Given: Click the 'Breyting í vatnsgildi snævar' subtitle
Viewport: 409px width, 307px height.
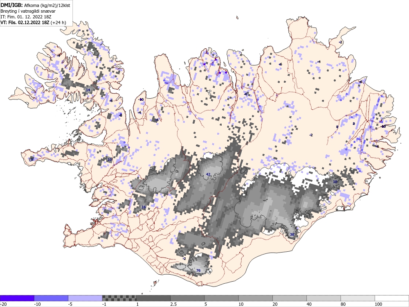Looking at the screenshot, I should click(x=28, y=11).
